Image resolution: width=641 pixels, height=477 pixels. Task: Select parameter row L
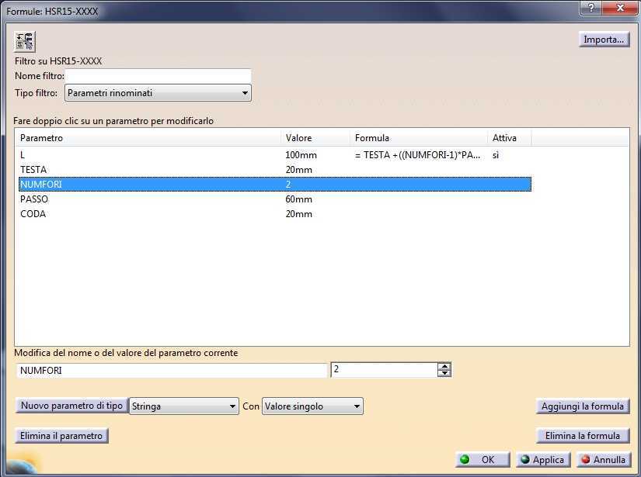point(275,155)
